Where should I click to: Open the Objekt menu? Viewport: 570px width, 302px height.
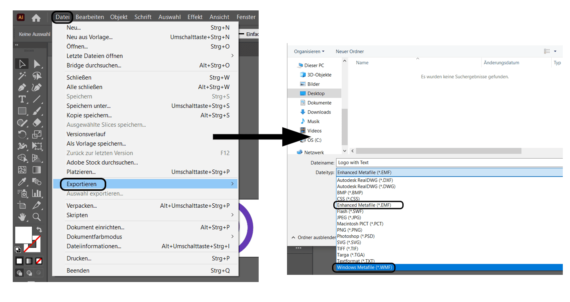(x=119, y=17)
